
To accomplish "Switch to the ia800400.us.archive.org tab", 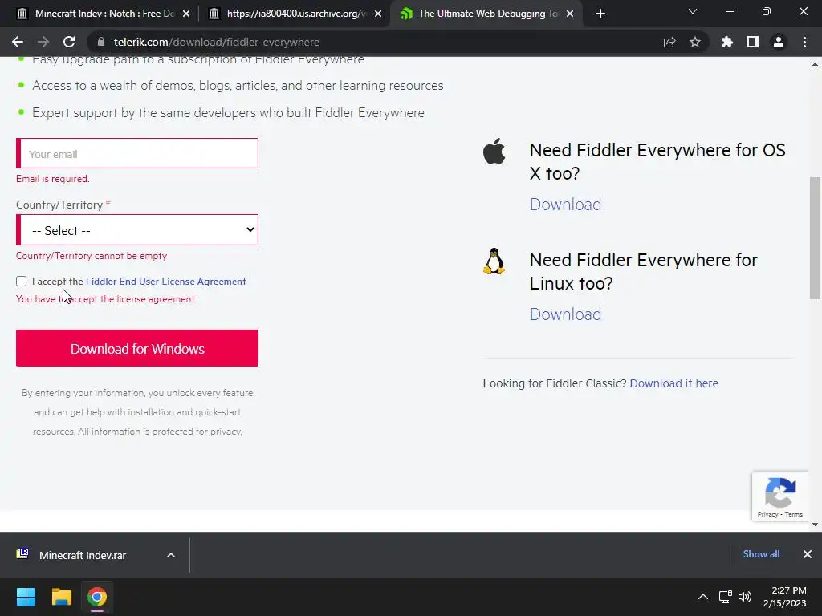I will coord(294,14).
